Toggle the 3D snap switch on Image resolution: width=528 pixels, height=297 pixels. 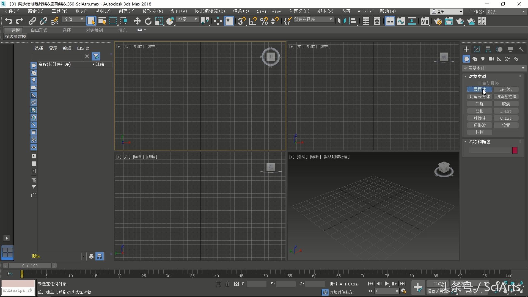coord(241,21)
